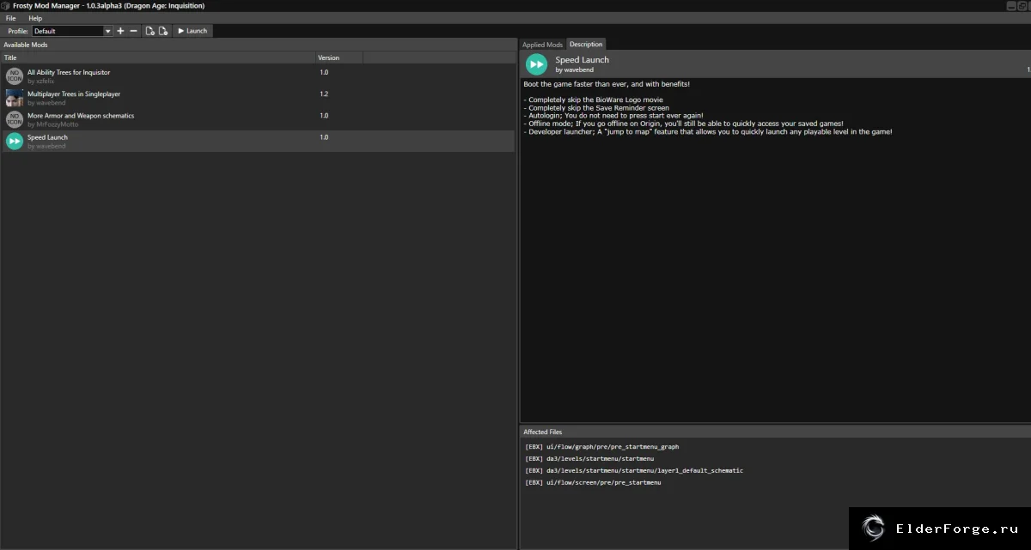Click the Speed Launch fast-forward icon in mod list

(x=15, y=141)
